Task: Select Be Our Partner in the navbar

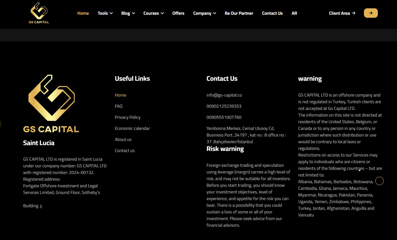Action: click(x=239, y=13)
